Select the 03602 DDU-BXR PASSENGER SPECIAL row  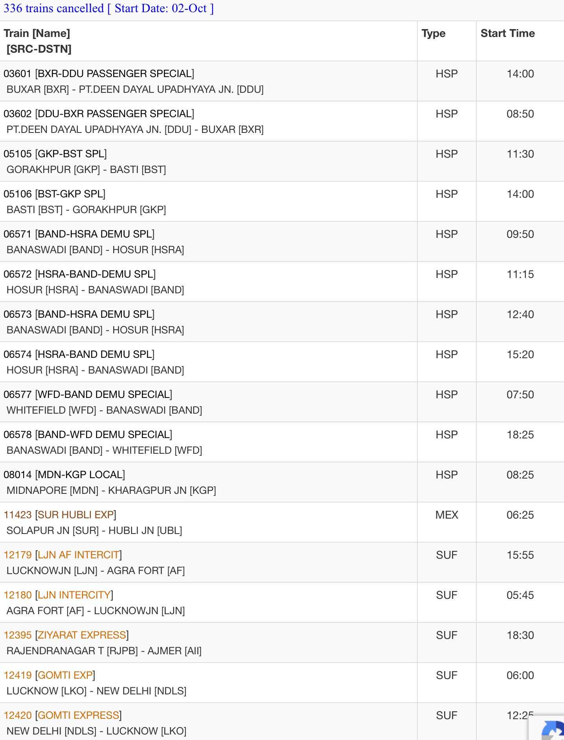tap(99, 114)
